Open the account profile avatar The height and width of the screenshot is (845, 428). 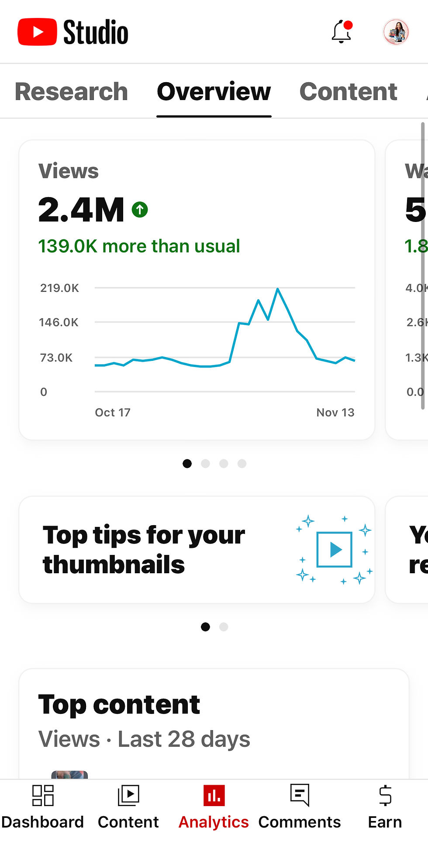coord(396,32)
